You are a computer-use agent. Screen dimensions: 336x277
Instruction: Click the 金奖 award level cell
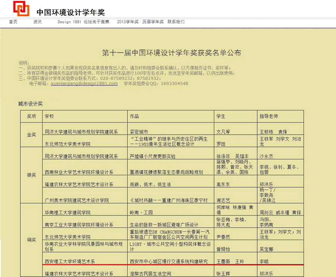pyautogui.click(x=32, y=135)
